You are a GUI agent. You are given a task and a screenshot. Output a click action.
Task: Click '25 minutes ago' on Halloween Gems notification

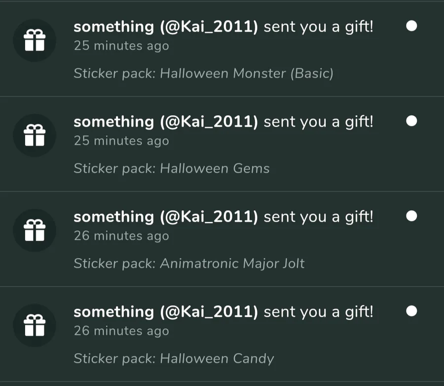(x=121, y=141)
